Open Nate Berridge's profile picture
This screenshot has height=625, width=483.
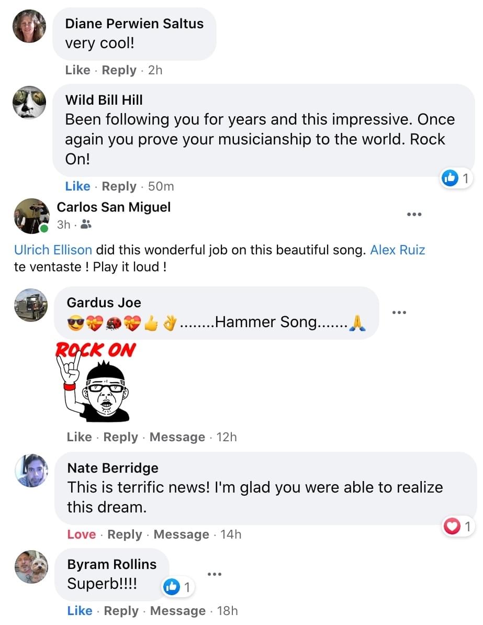(x=31, y=471)
